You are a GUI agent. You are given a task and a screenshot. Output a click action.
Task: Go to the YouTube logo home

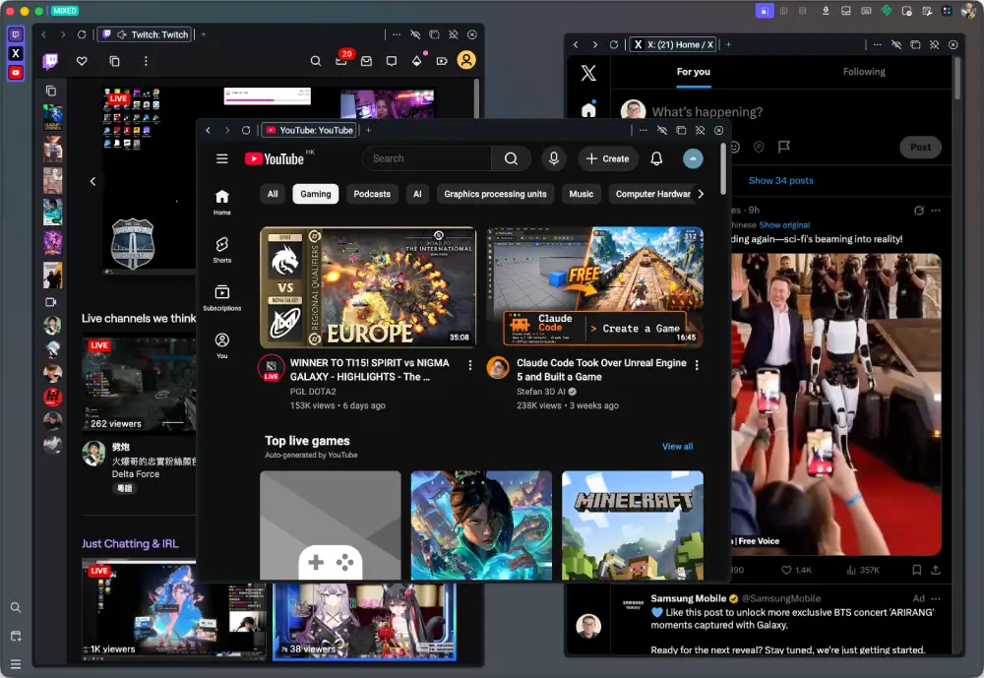tap(275, 158)
